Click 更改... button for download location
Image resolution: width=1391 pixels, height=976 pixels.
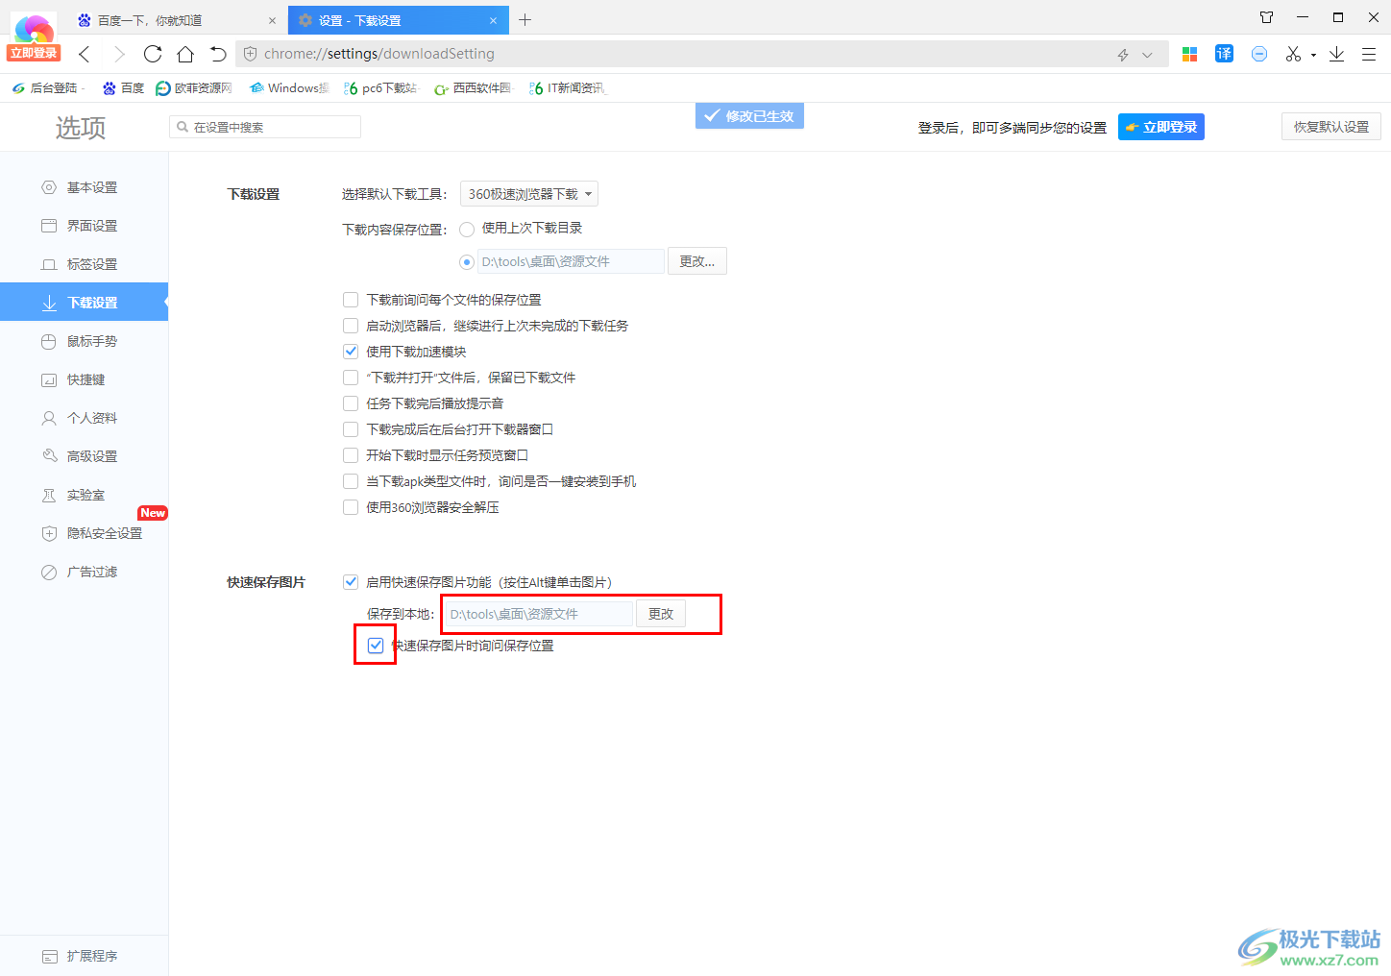[697, 261]
